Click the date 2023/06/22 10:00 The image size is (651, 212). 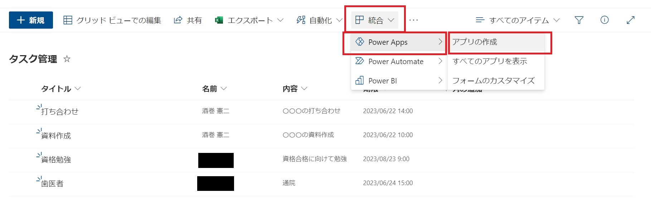click(x=388, y=135)
